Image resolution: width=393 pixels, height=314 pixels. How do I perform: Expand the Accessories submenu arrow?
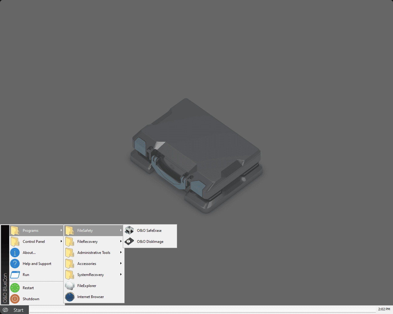(121, 263)
